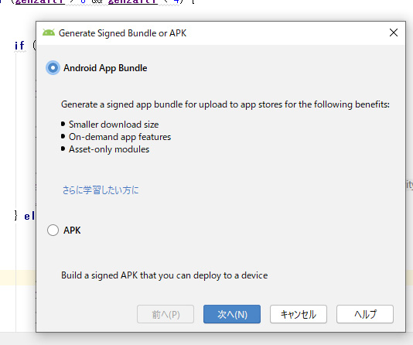Click the 'if' keyword in the editor behind
Image resolution: width=413 pixels, height=345 pixels.
pyautogui.click(x=19, y=46)
